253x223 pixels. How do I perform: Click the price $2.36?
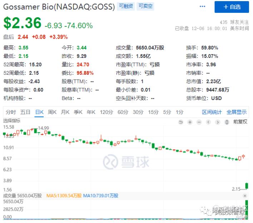point(22,23)
